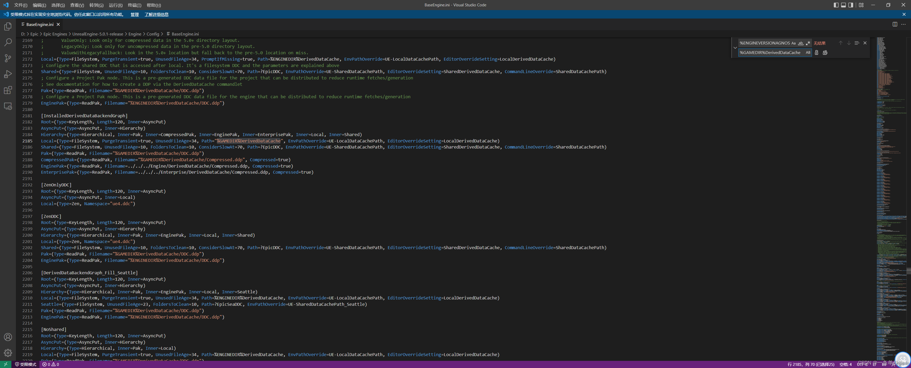The height and width of the screenshot is (368, 911).
Task: Open the Extensions view
Action: [x=8, y=90]
